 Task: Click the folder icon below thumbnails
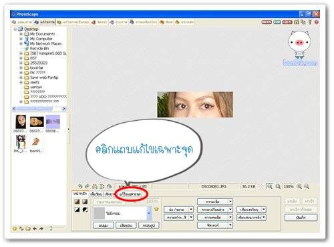coord(28,228)
